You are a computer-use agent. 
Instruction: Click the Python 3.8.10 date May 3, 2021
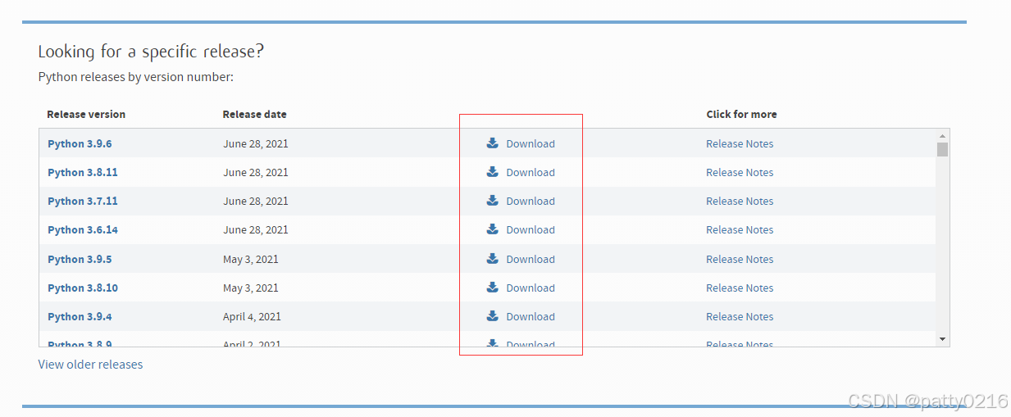point(251,288)
